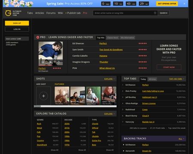193x154 pixels.
Task: Click star rating for Havana
Action: pyautogui.click(x=142, y=56)
